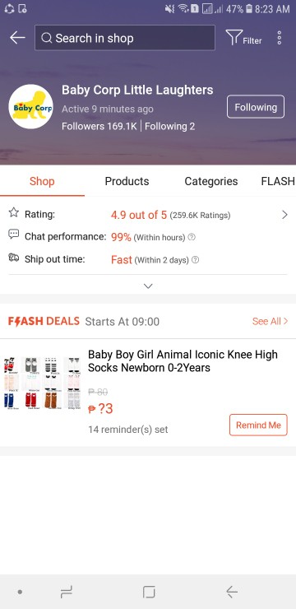This screenshot has height=609, width=296.
Task: Click the ship out time help icon
Action: point(195,260)
